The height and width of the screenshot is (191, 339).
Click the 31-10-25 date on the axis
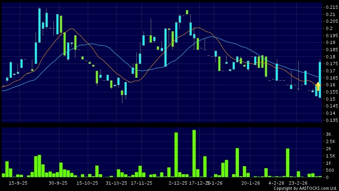[116, 183]
